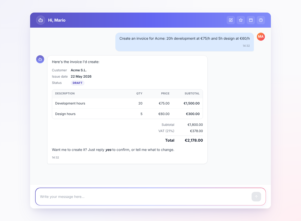This screenshot has height=221, width=301.
Task: Click the DRAFT status badge
Action: pyautogui.click(x=78, y=83)
